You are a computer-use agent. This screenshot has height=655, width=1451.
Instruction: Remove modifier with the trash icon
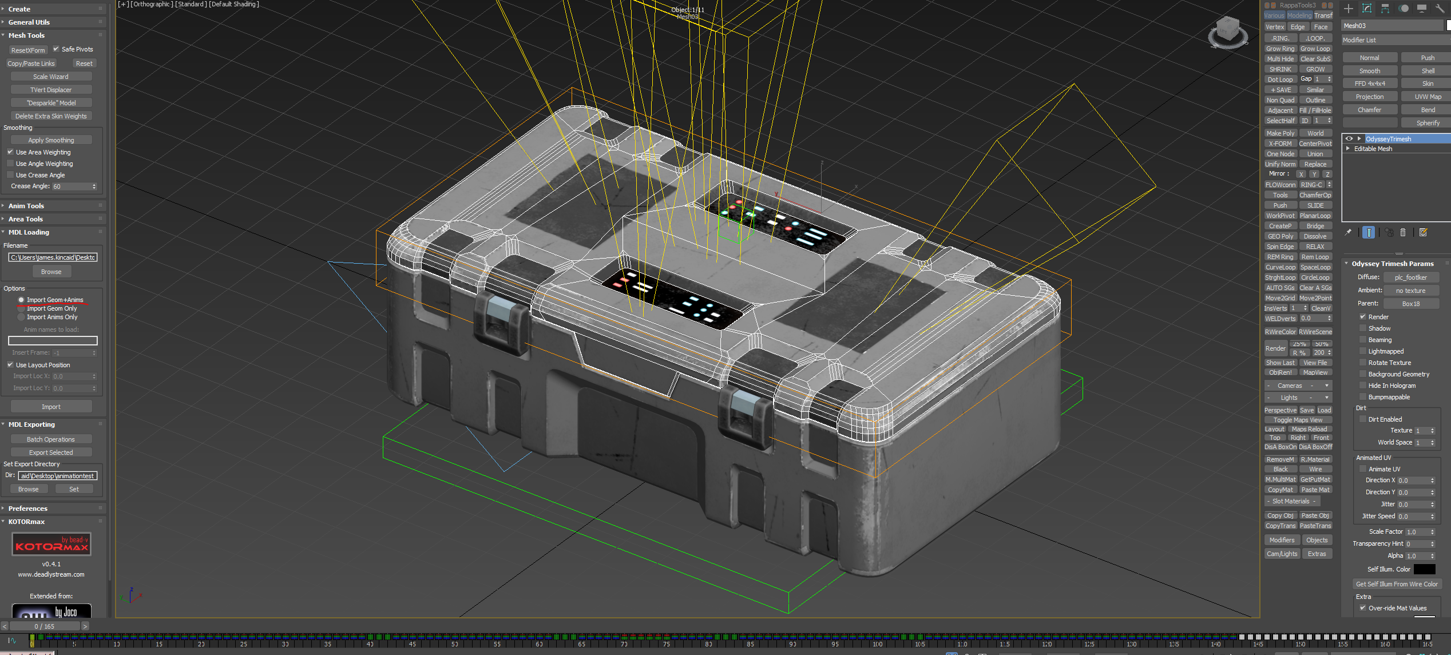click(1403, 232)
